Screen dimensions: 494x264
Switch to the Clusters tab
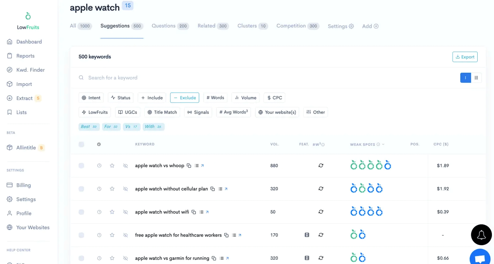click(x=253, y=26)
